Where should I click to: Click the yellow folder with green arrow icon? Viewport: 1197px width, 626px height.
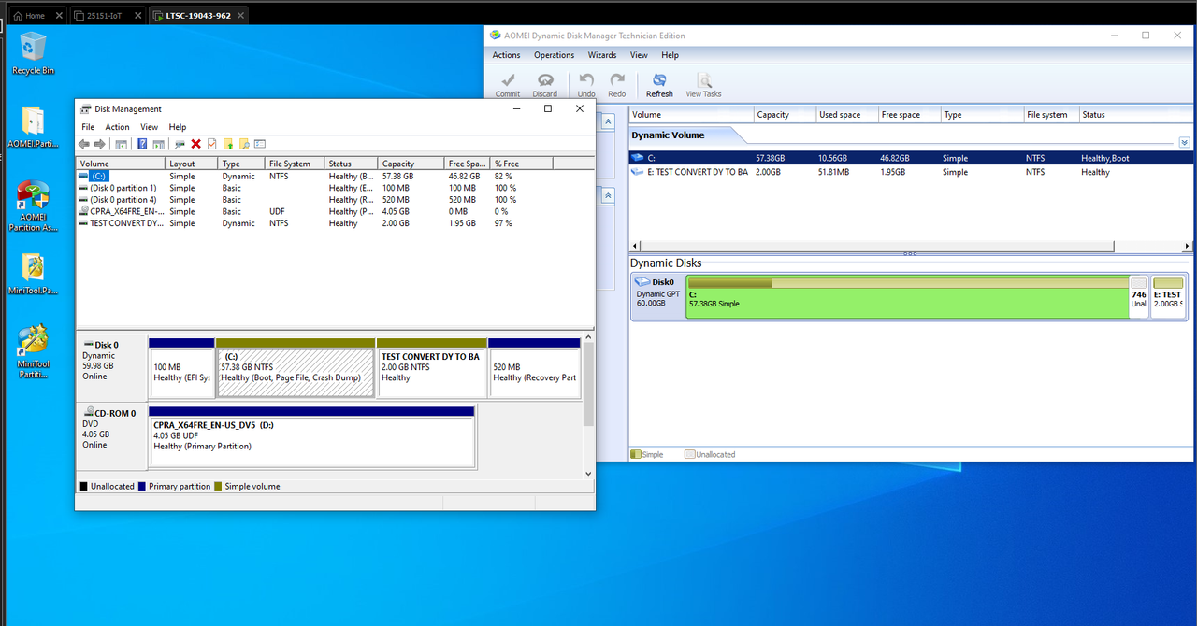tap(227, 144)
